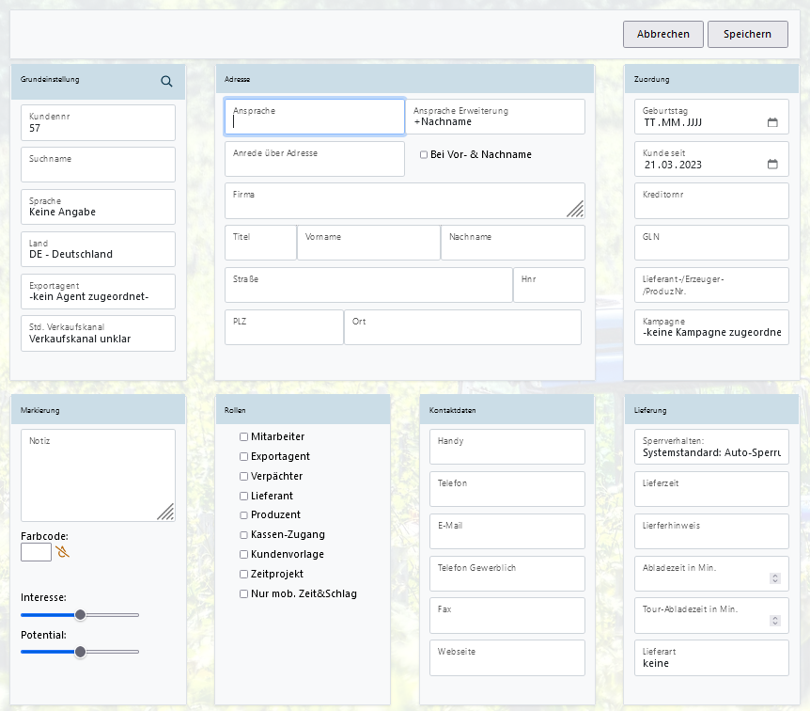Open the Farbcode color swatch
Image resolution: width=810 pixels, height=711 pixels.
(x=36, y=552)
